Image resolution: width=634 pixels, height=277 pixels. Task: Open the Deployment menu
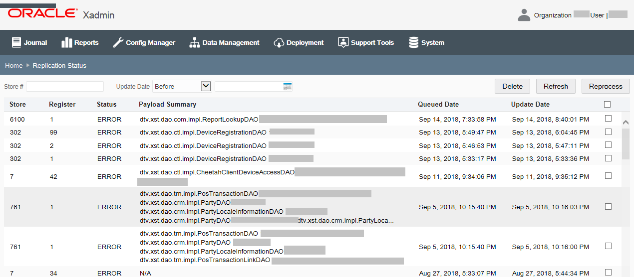coord(299,42)
